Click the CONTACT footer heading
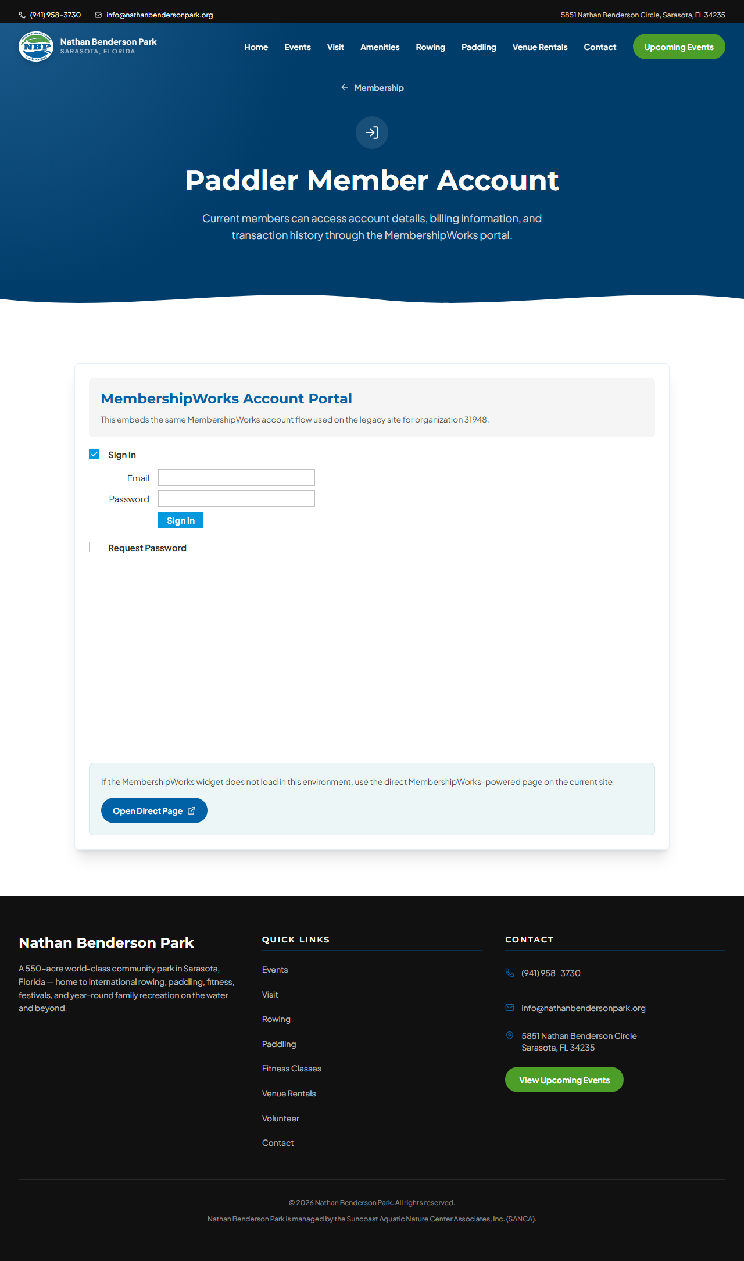Viewport: 744px width, 1261px height. click(530, 940)
